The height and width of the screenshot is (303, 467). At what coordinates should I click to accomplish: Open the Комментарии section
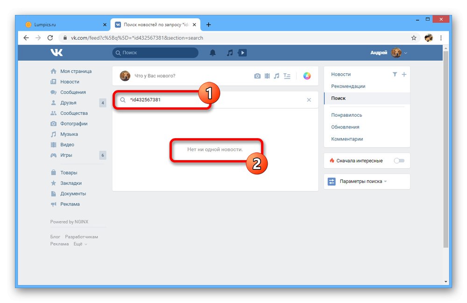click(347, 139)
